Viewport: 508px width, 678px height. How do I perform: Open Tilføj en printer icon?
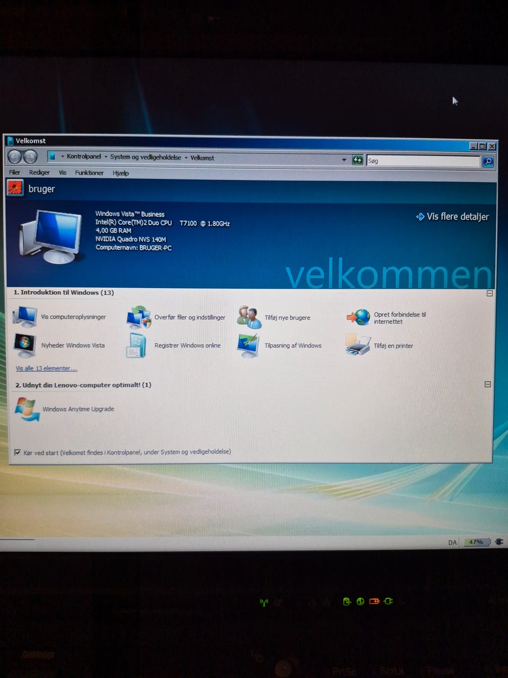(x=358, y=345)
